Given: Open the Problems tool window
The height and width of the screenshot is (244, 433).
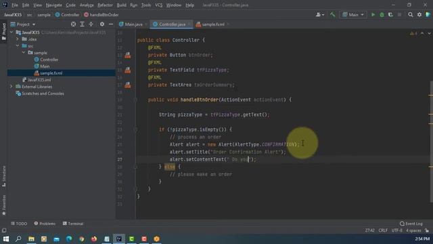Looking at the screenshot, I should tap(45, 224).
